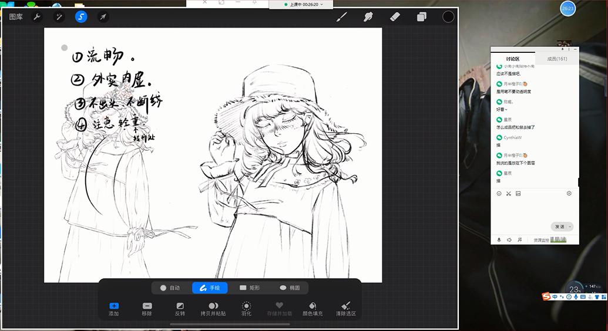Switch selection mode to 矩形
Viewport: 608px width, 331px height.
pos(250,288)
